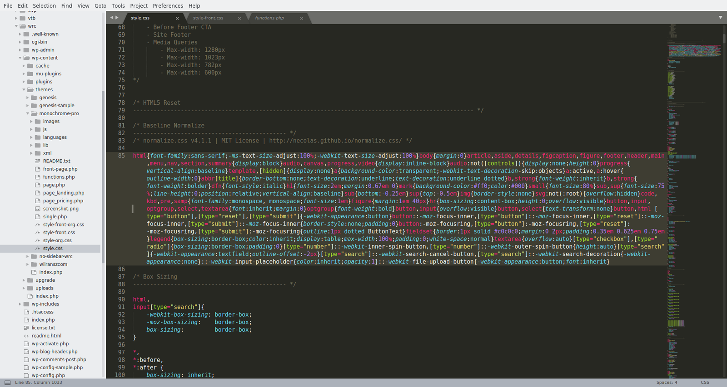Screen dimensions: 727x387
Task: Open the Goto menu
Action: (100, 6)
